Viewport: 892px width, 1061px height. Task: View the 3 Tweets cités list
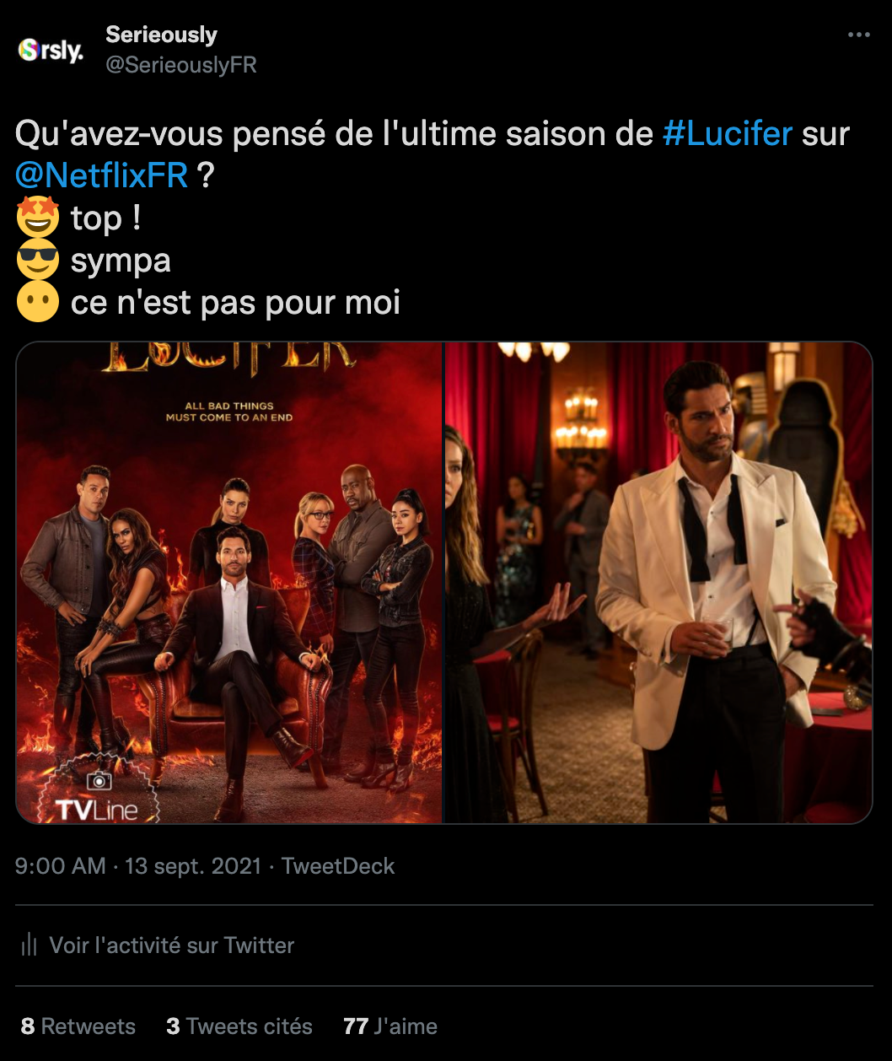pyautogui.click(x=239, y=1026)
